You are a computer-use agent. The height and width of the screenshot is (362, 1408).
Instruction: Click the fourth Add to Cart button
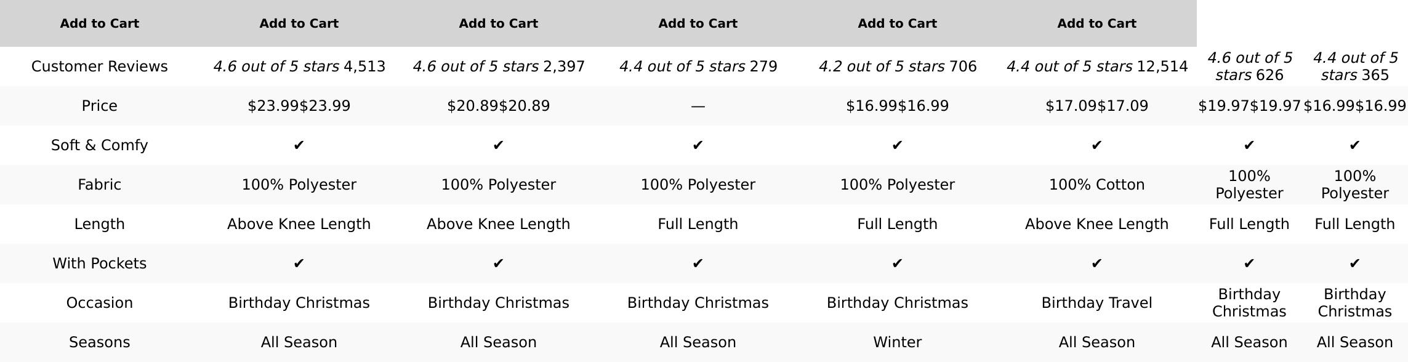coord(698,23)
